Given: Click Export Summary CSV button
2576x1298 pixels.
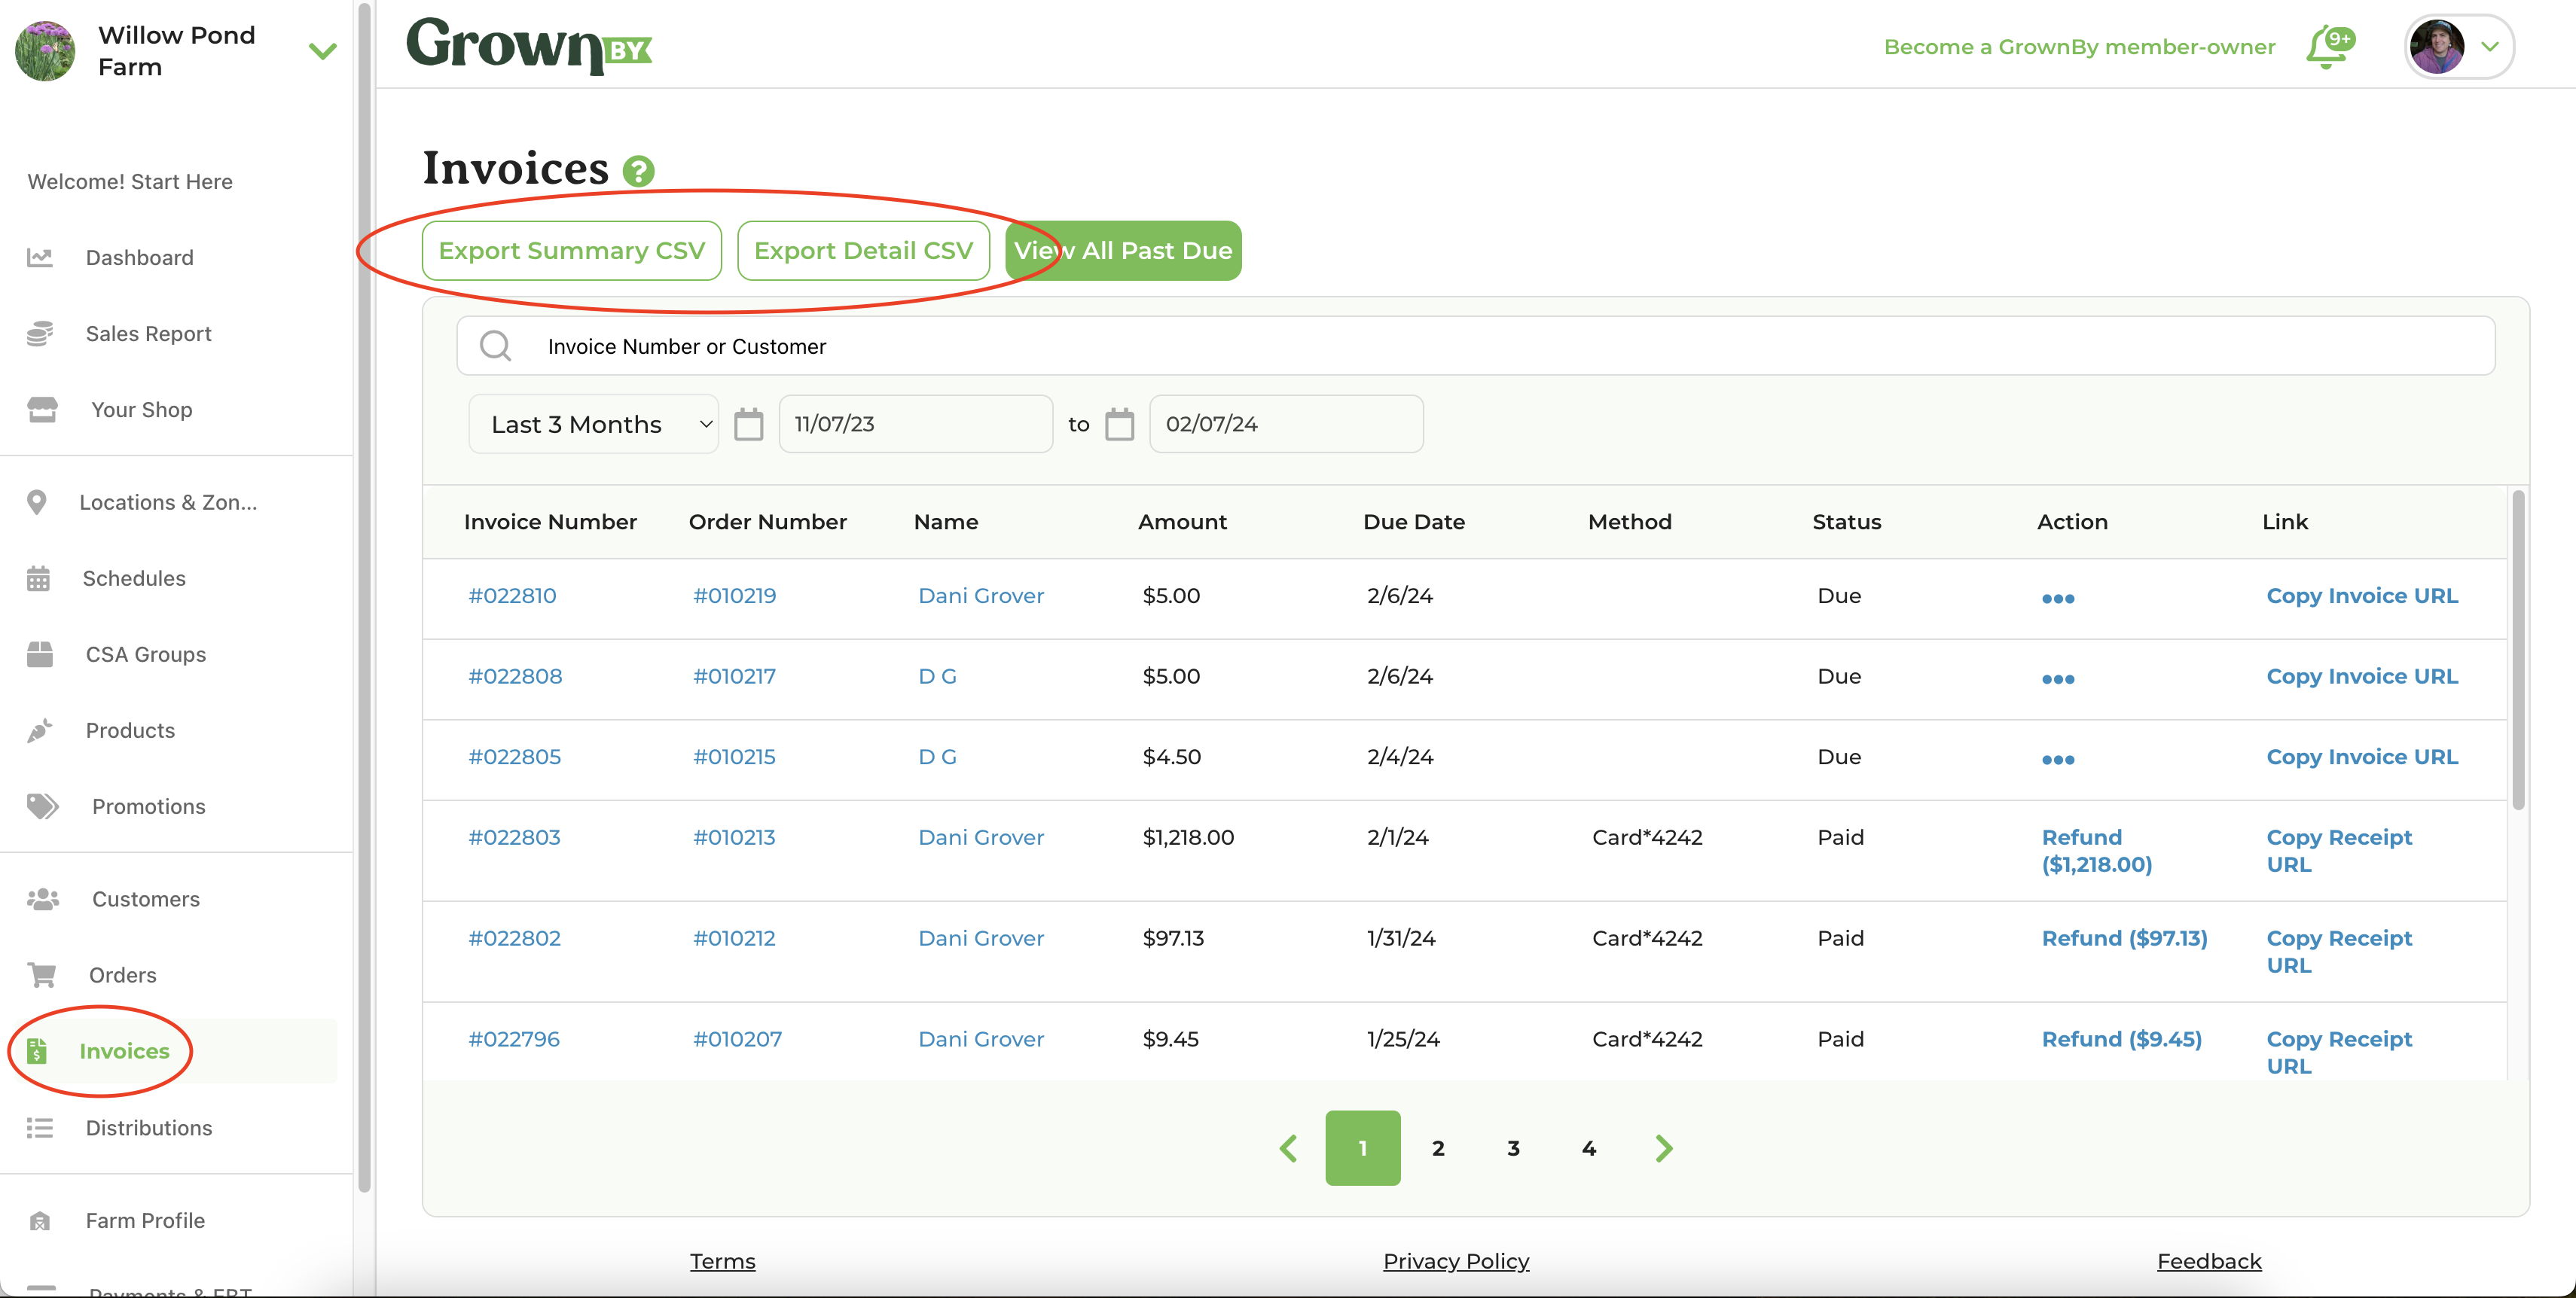Looking at the screenshot, I should point(571,251).
